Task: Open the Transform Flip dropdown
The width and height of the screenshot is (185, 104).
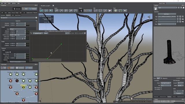Action: pos(166,86)
